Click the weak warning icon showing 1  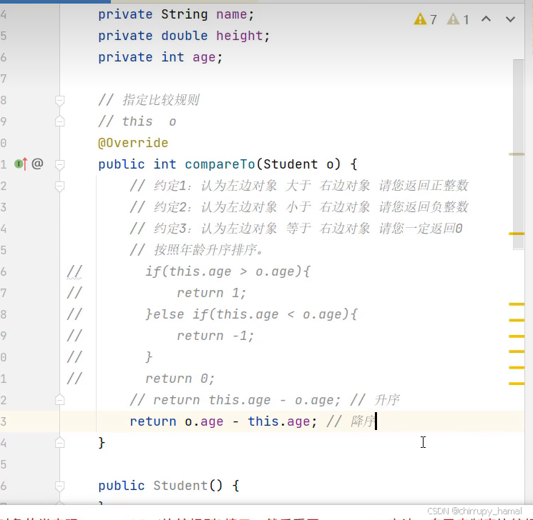(x=453, y=19)
